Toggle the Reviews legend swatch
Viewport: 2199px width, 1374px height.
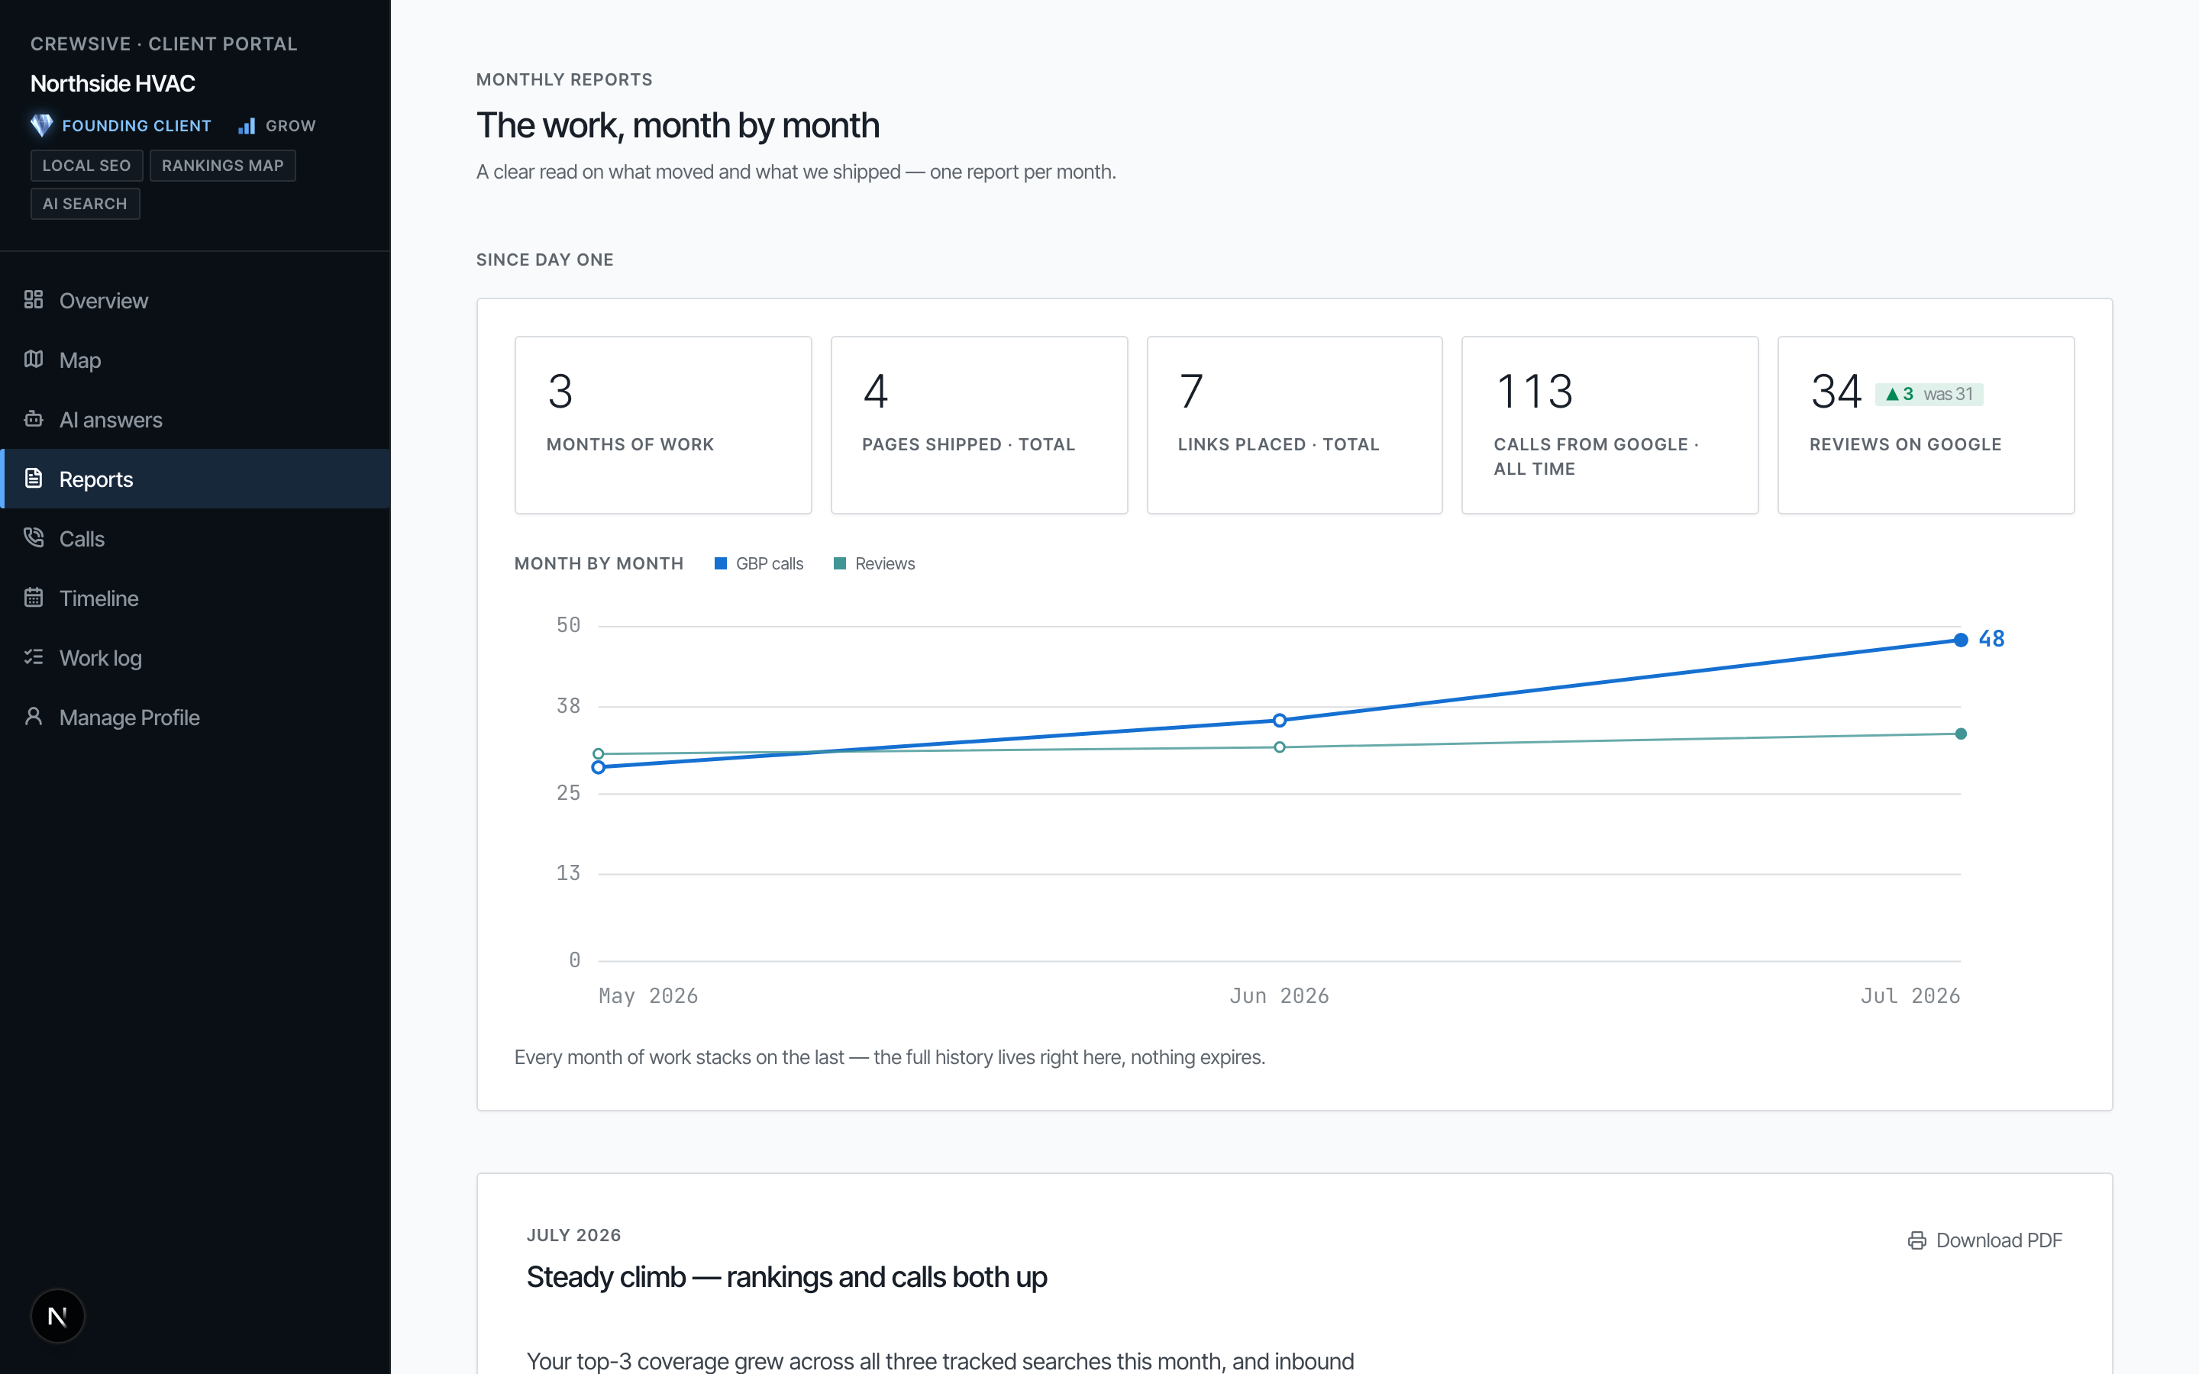coord(840,563)
